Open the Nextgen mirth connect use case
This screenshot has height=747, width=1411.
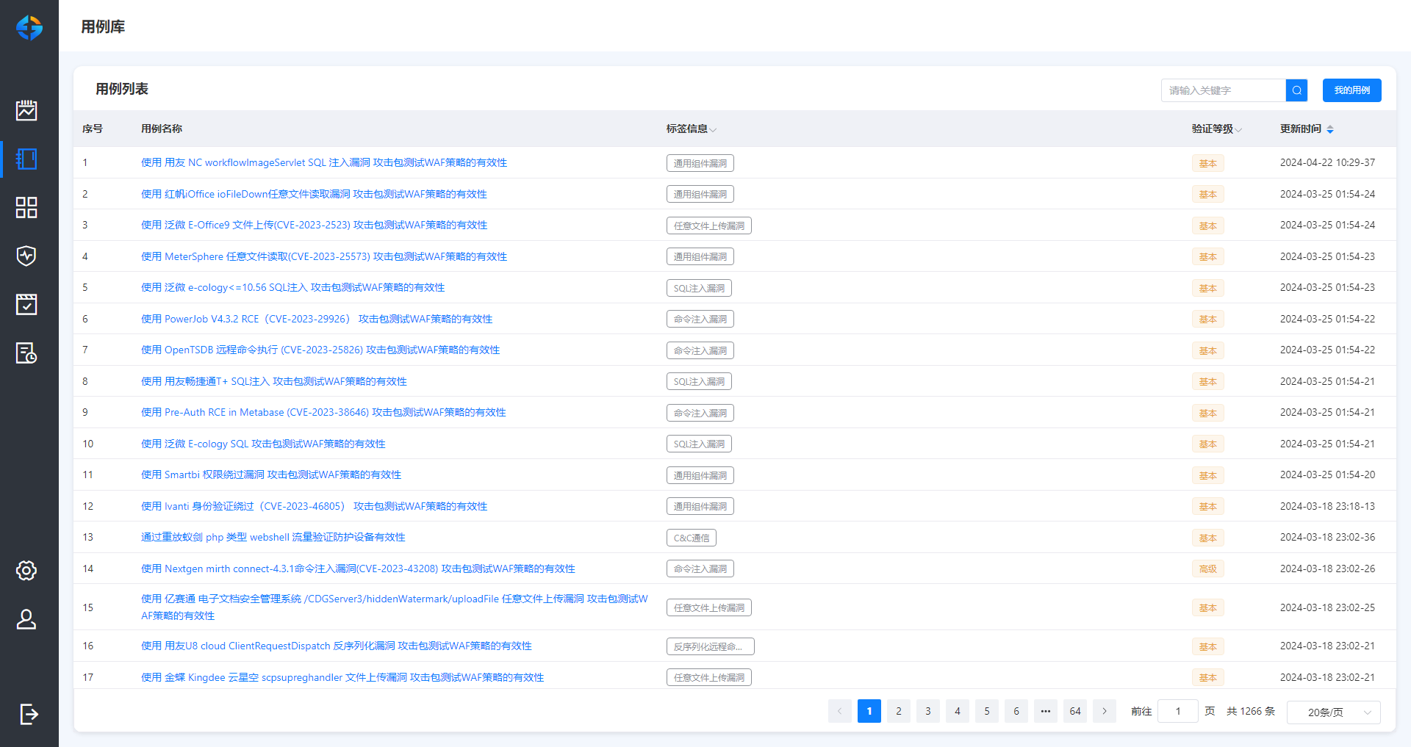point(358,569)
